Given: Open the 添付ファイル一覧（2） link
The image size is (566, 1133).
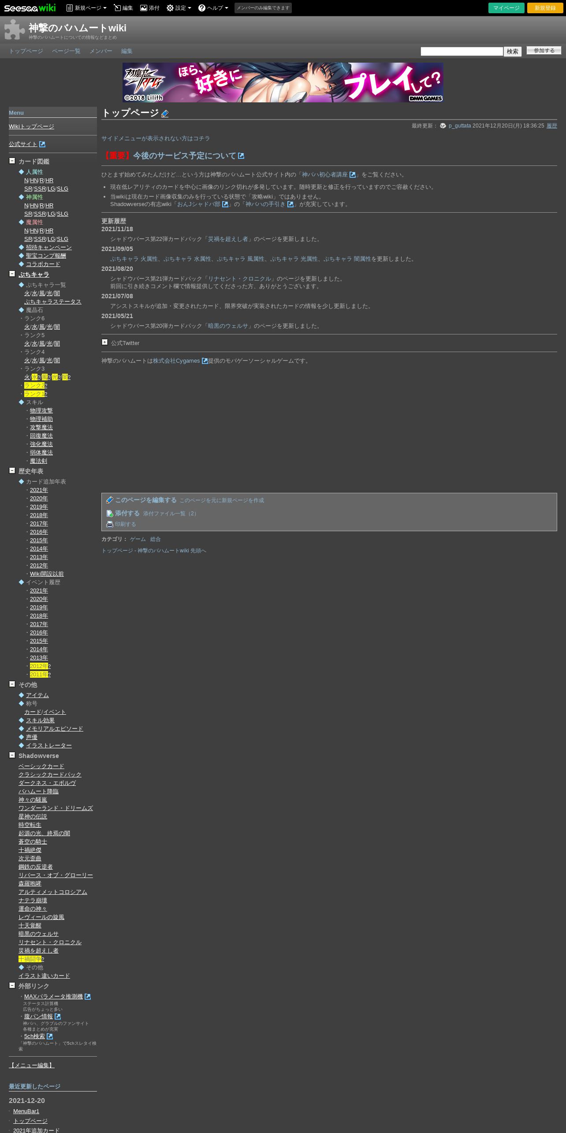Looking at the screenshot, I should [171, 514].
